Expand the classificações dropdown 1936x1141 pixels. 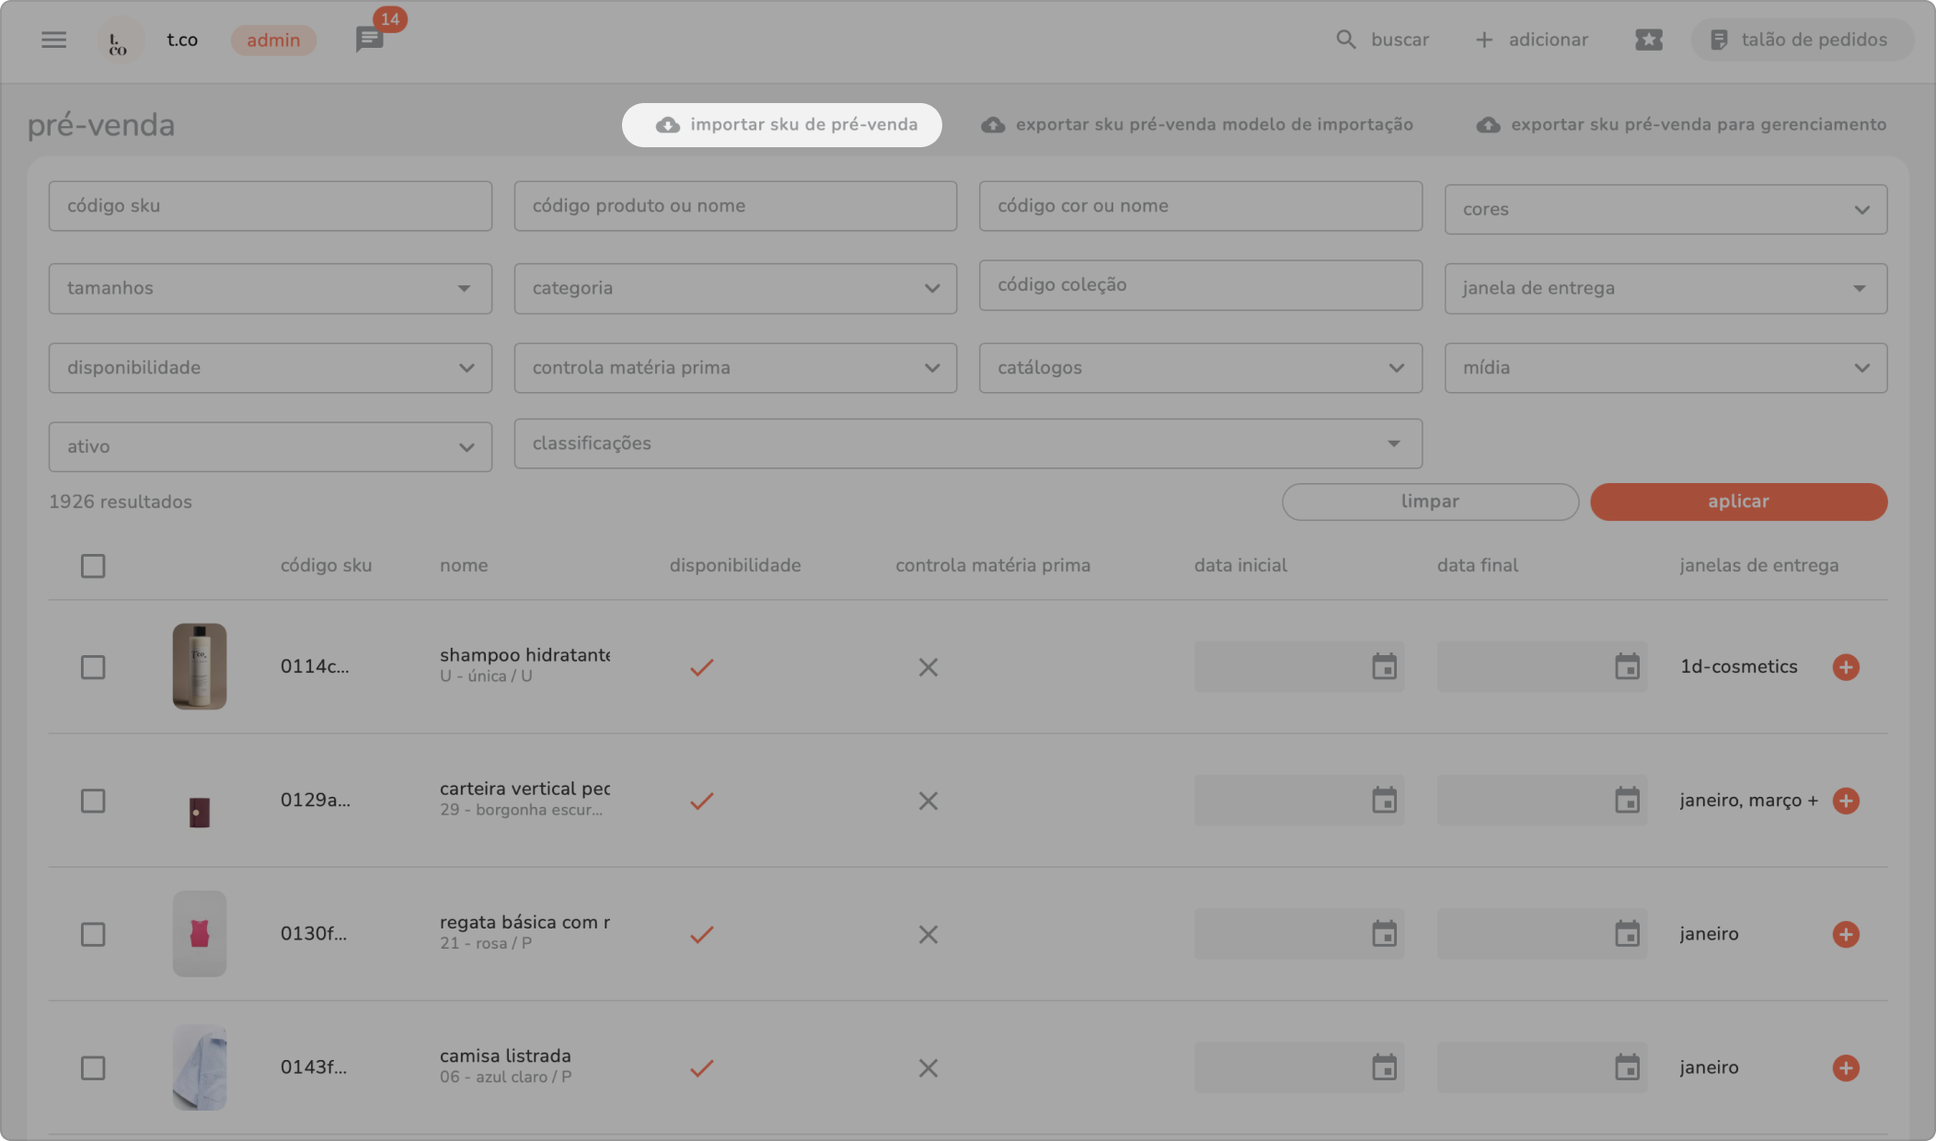click(967, 444)
